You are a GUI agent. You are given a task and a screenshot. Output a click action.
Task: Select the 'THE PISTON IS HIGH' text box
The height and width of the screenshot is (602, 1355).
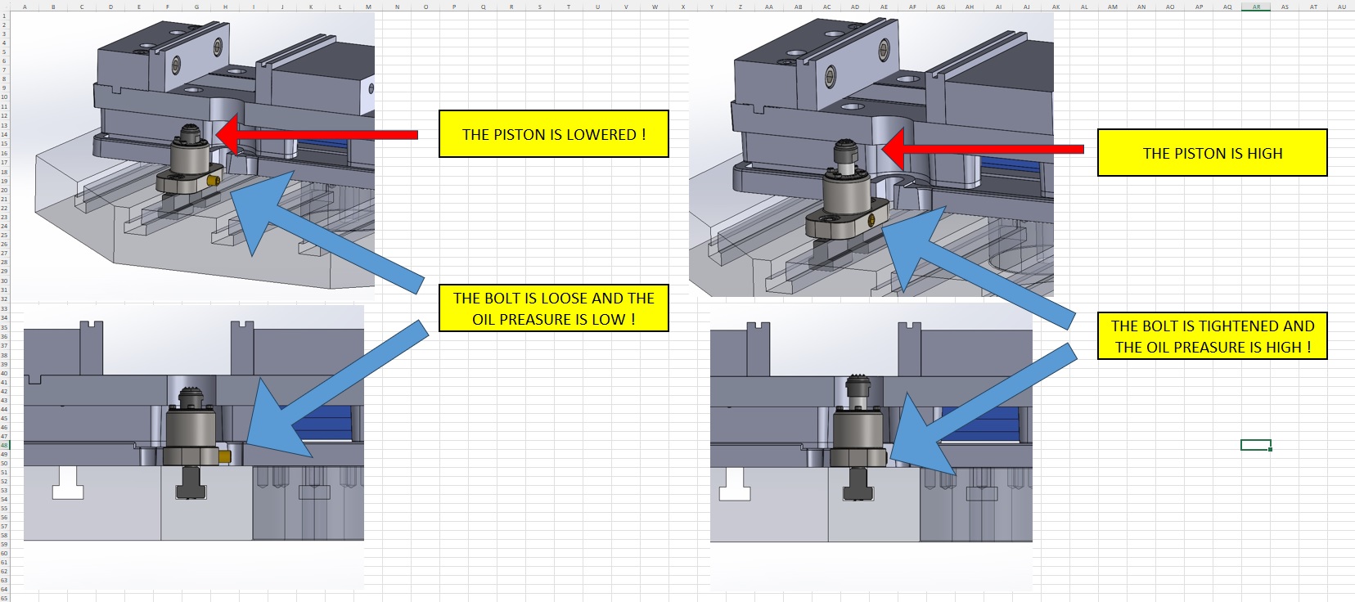[1212, 153]
